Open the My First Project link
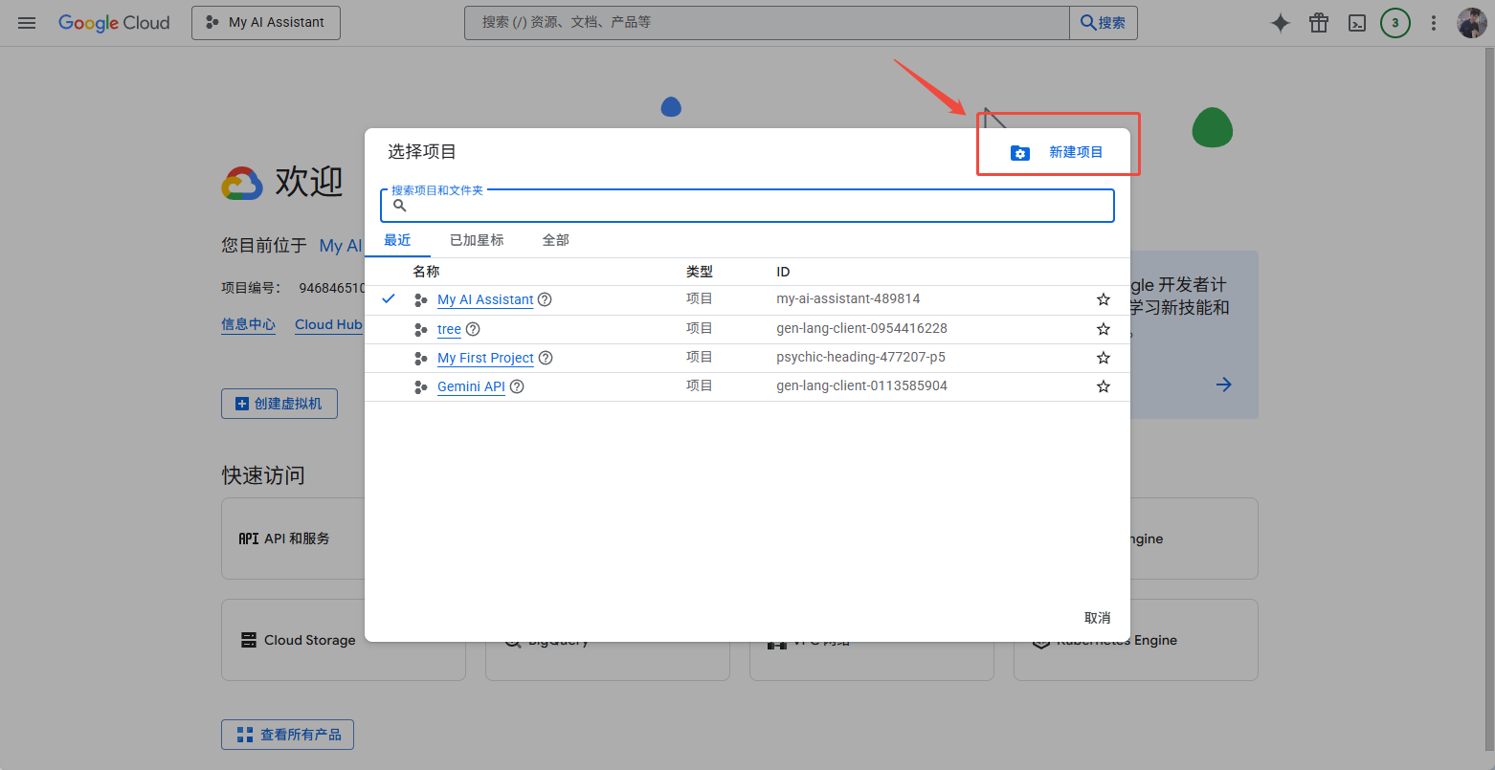Viewport: 1495px width, 770px height. click(485, 358)
